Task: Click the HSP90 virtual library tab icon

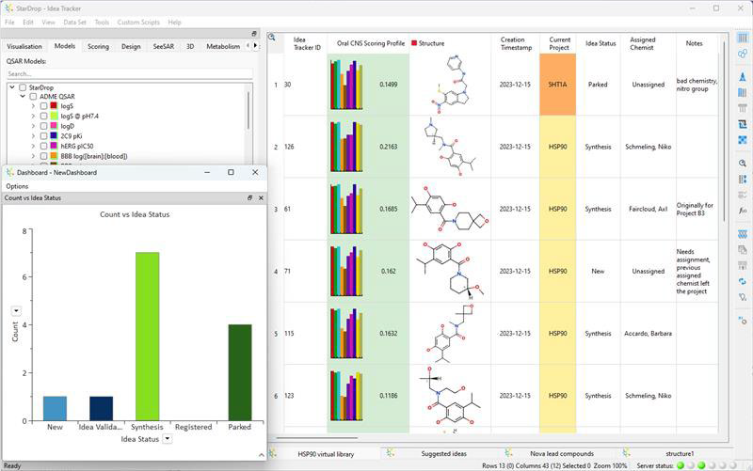Action: click(x=273, y=453)
